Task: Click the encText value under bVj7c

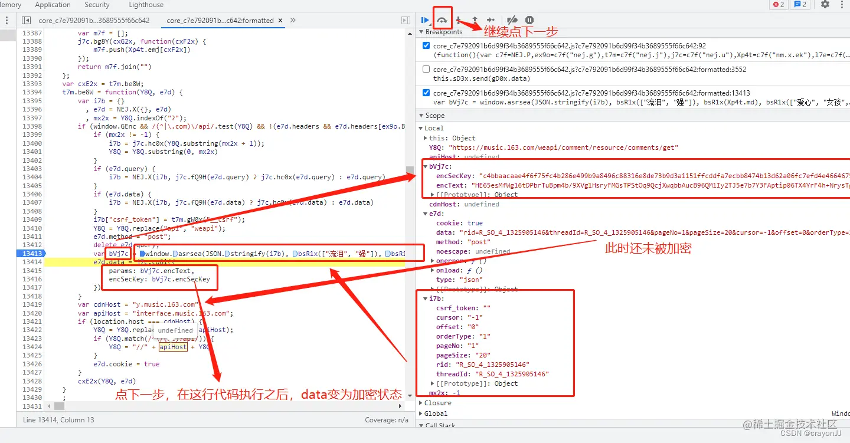Action: [x=662, y=185]
